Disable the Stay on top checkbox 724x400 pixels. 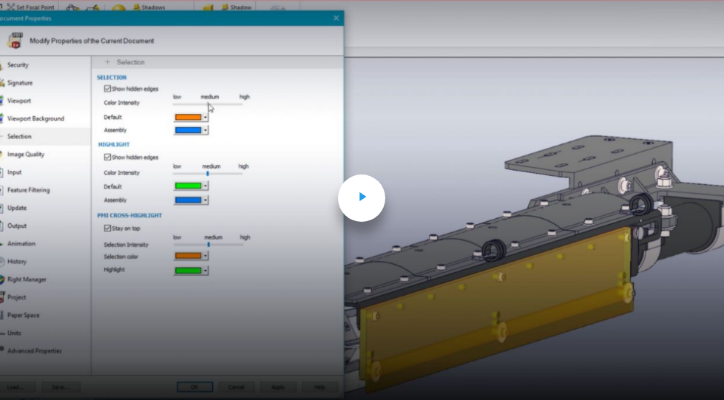tap(108, 229)
